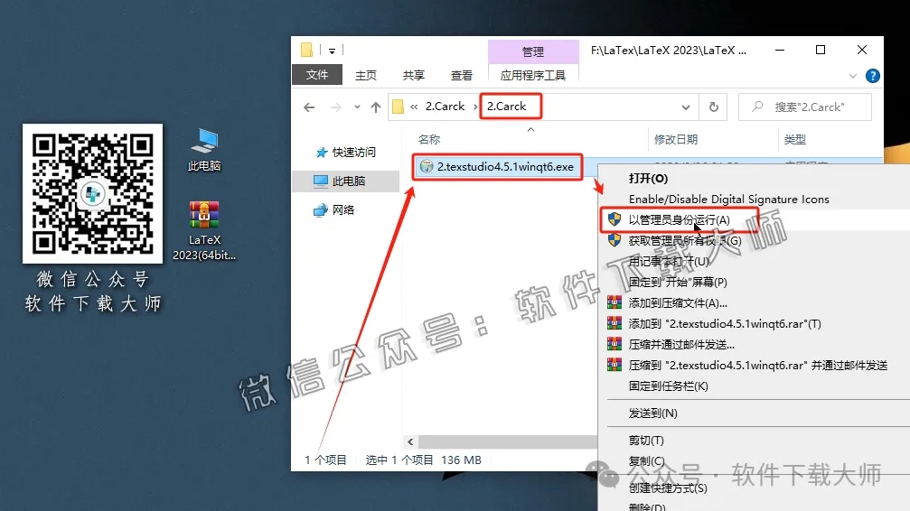Minimize the Explorer window
Image resolution: width=910 pixels, height=511 pixels.
pos(780,50)
